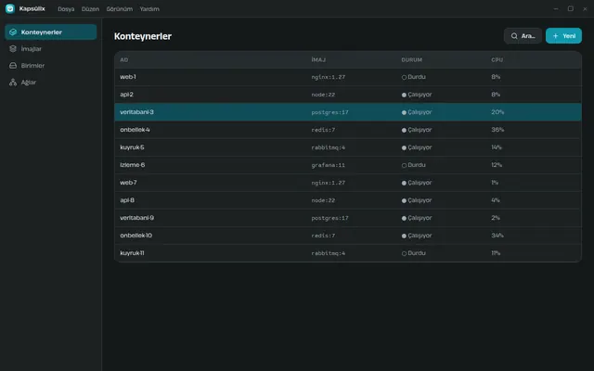Open the Birimler sidebar section

[x=51, y=66]
